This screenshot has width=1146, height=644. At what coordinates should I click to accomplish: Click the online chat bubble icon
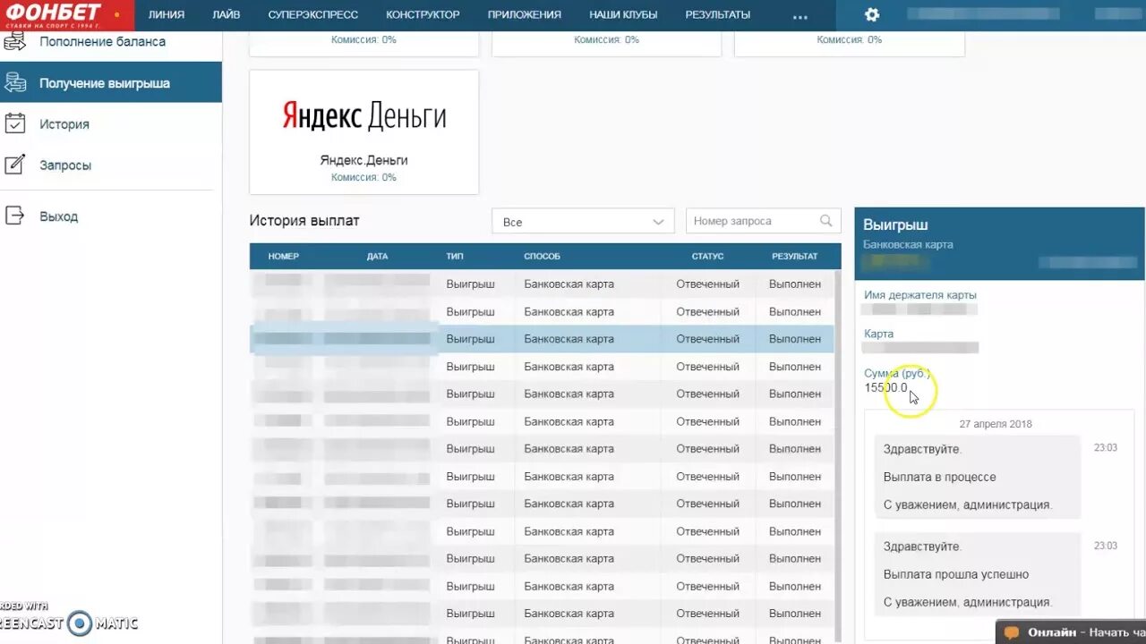coord(1012,632)
